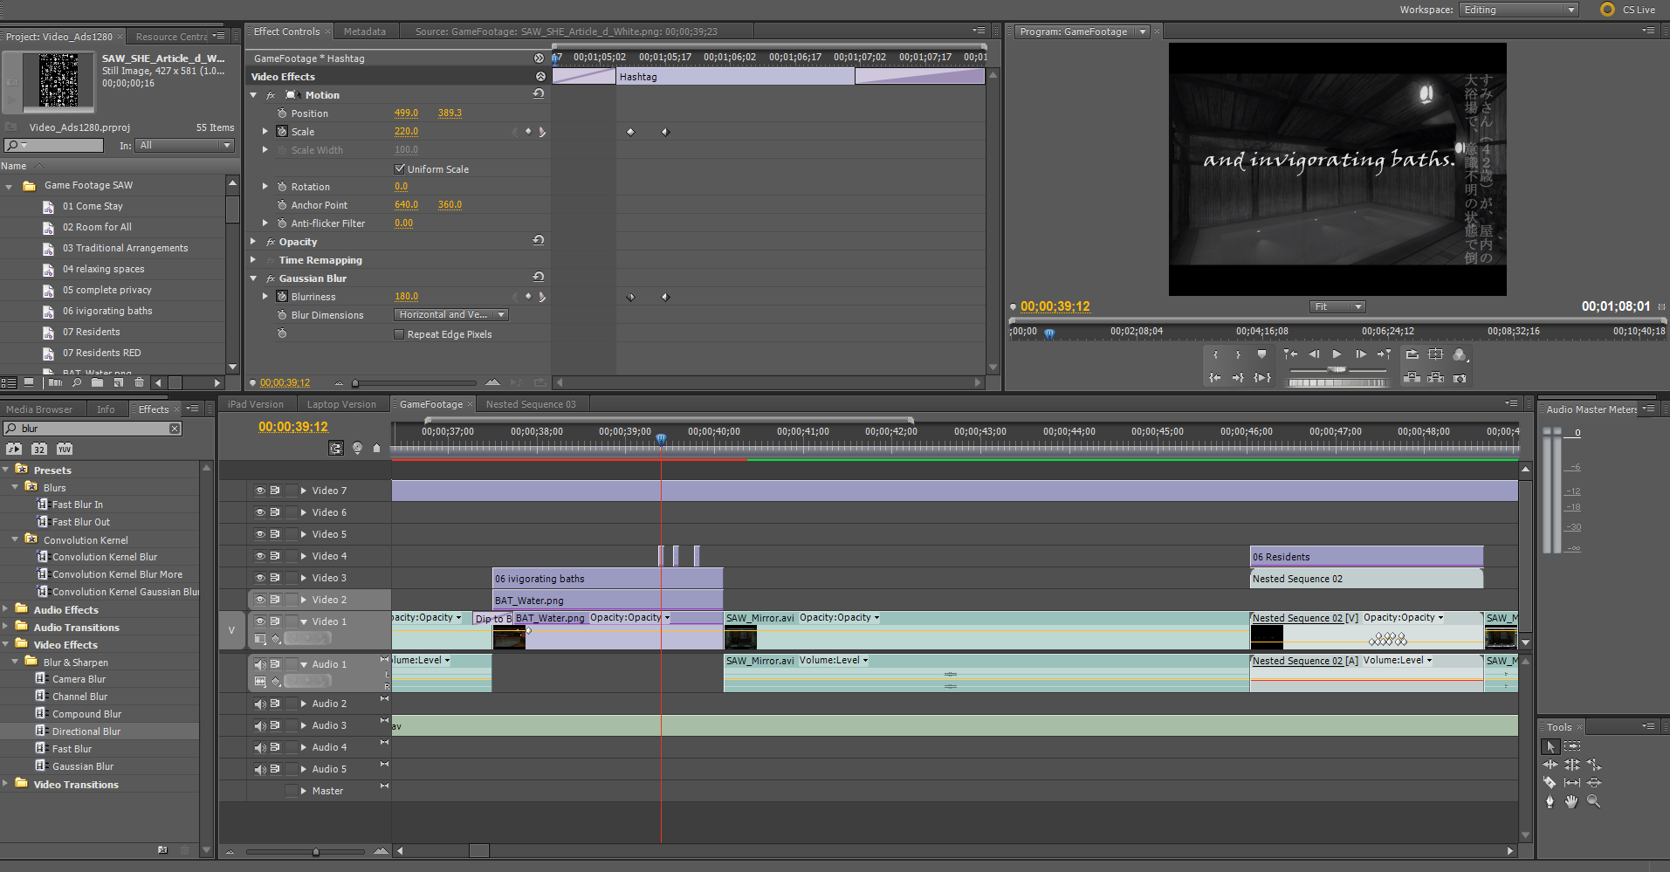Open the Info tab

[x=106, y=409]
